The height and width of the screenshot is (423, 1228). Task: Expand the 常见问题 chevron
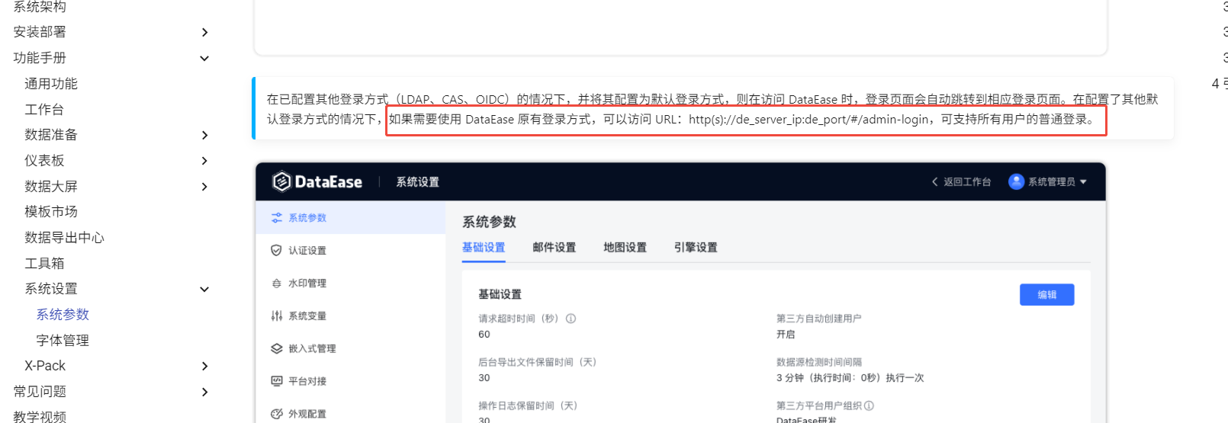point(204,392)
